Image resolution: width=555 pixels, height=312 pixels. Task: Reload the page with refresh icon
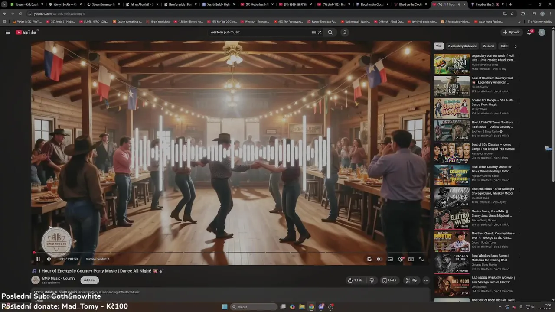[x=20, y=13]
